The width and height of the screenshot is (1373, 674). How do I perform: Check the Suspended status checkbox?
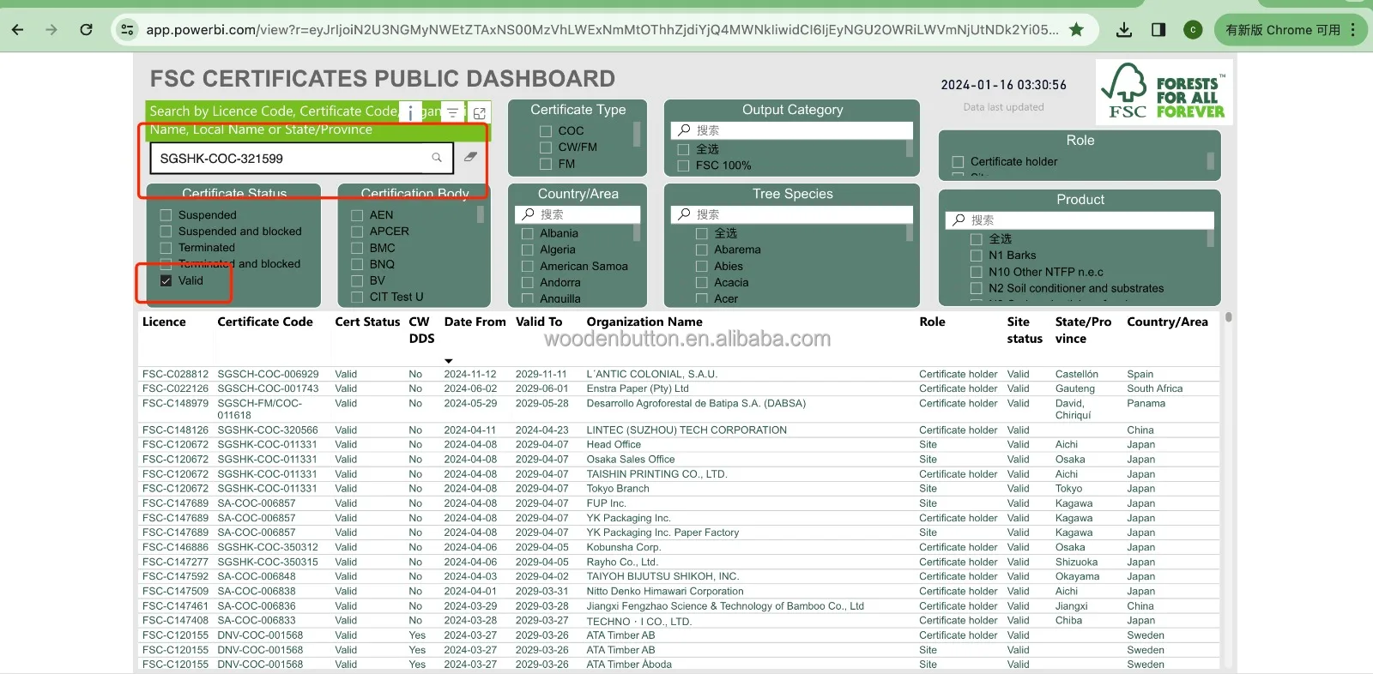[x=166, y=215]
